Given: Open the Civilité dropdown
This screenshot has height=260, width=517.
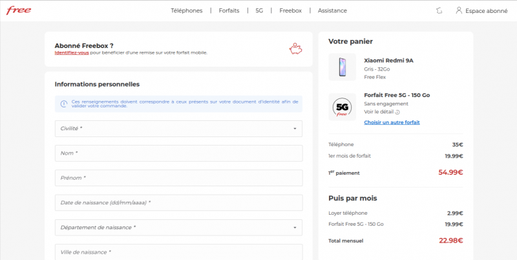Looking at the screenshot, I should [x=178, y=129].
